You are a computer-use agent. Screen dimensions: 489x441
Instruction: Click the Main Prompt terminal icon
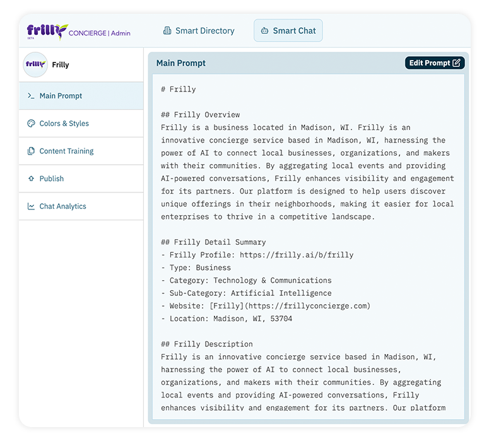[30, 96]
